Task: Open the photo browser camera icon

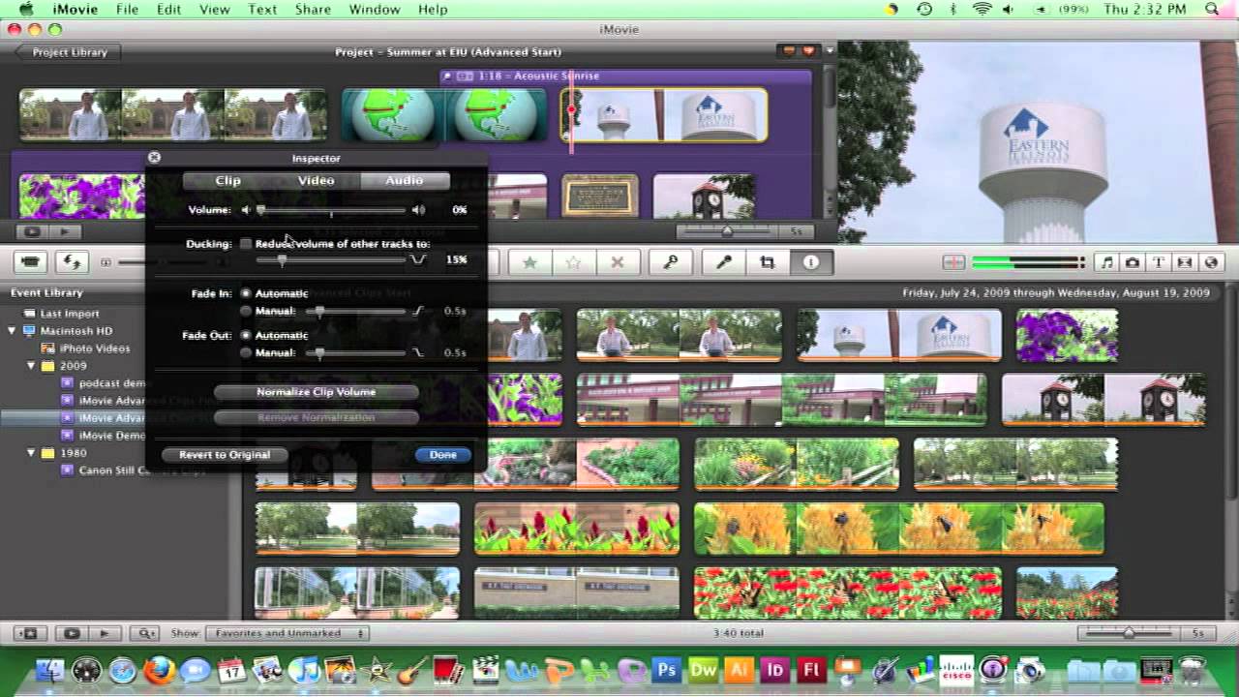Action: click(1133, 262)
